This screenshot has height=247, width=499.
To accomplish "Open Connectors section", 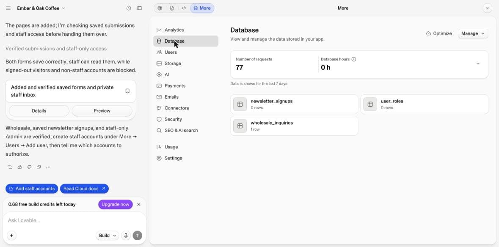I will tap(186, 108).
